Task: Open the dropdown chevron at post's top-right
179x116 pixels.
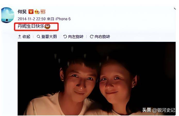Action: click(175, 9)
